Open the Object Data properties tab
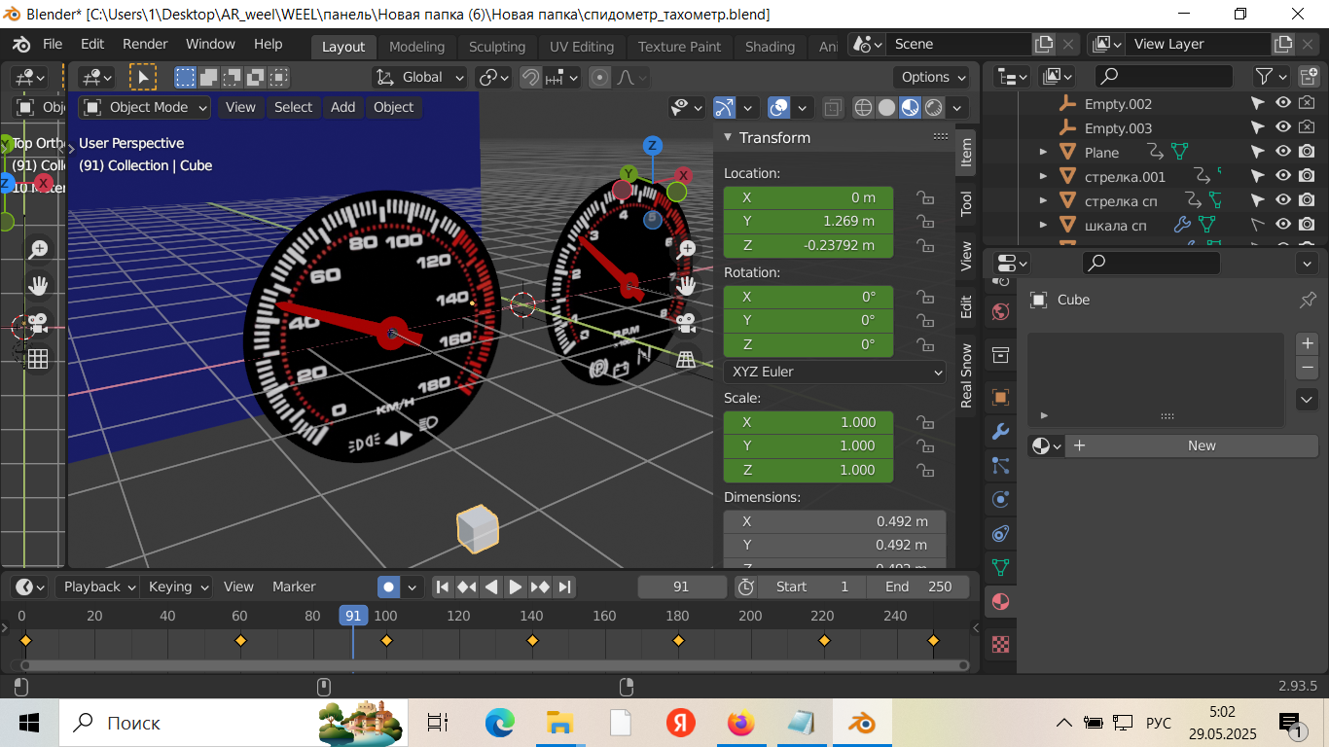Image resolution: width=1329 pixels, height=747 pixels. tap(1000, 567)
